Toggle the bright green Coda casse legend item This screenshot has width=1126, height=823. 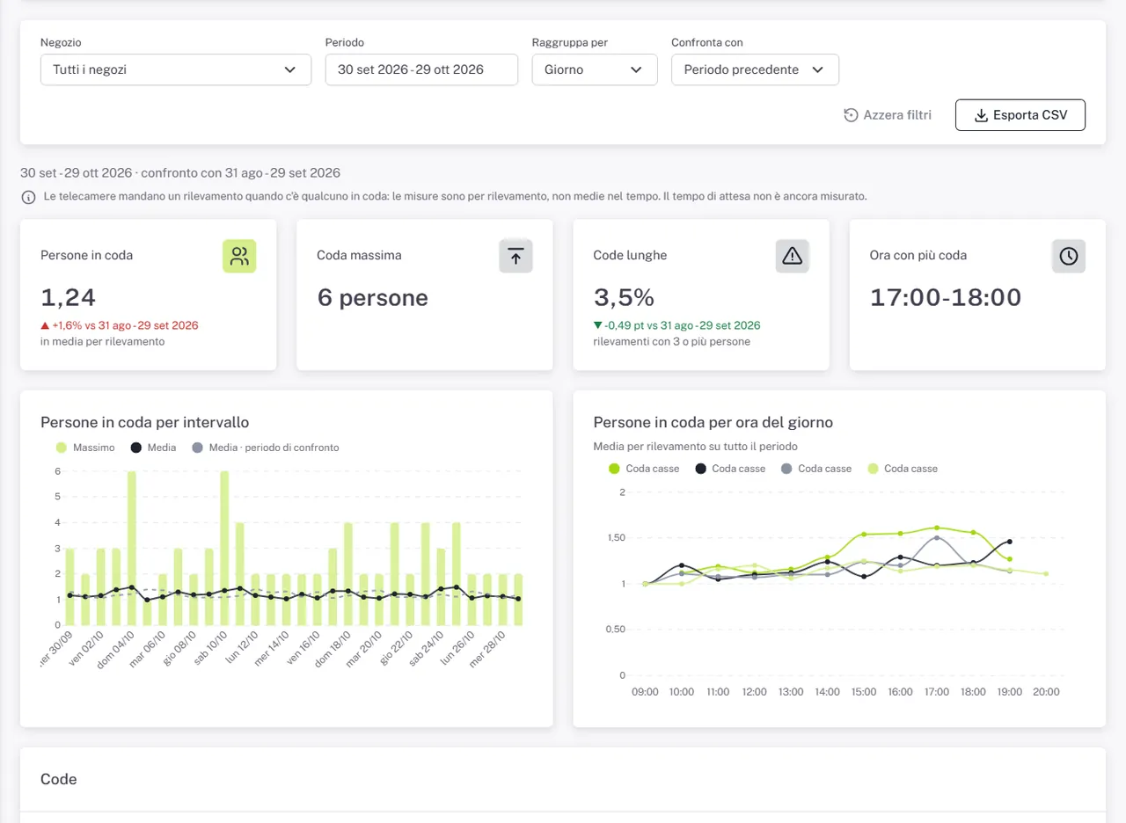pos(644,469)
